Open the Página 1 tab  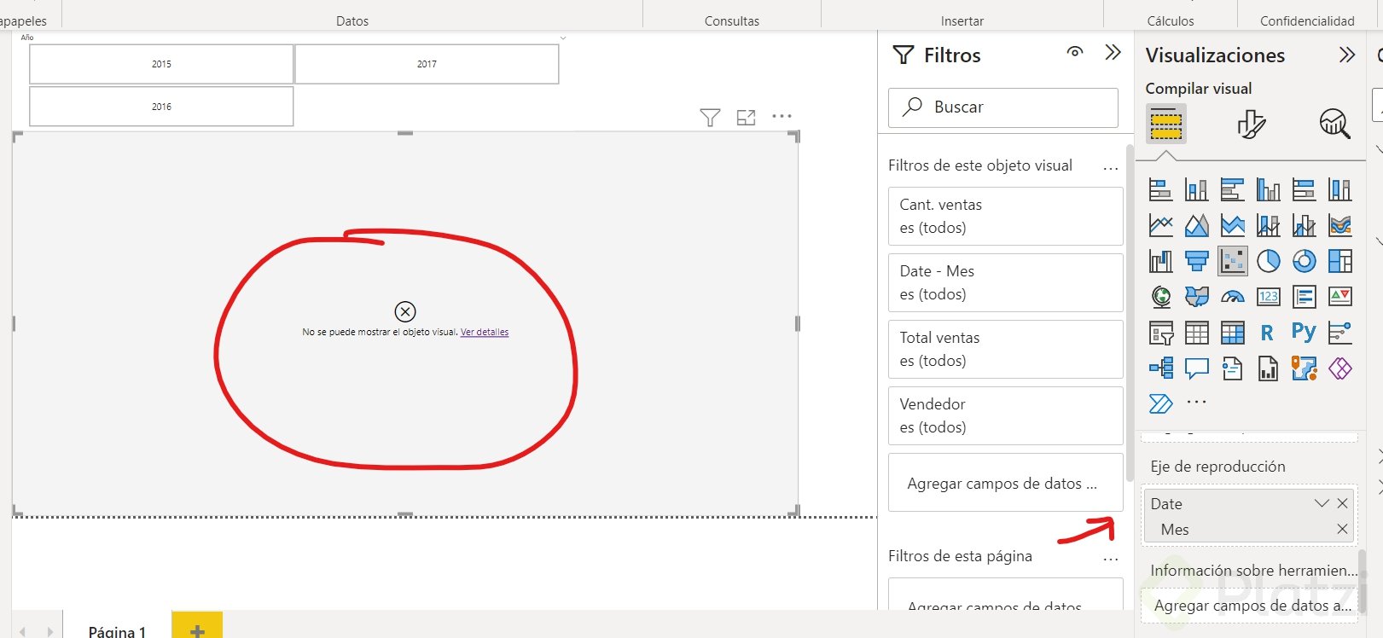point(117,631)
